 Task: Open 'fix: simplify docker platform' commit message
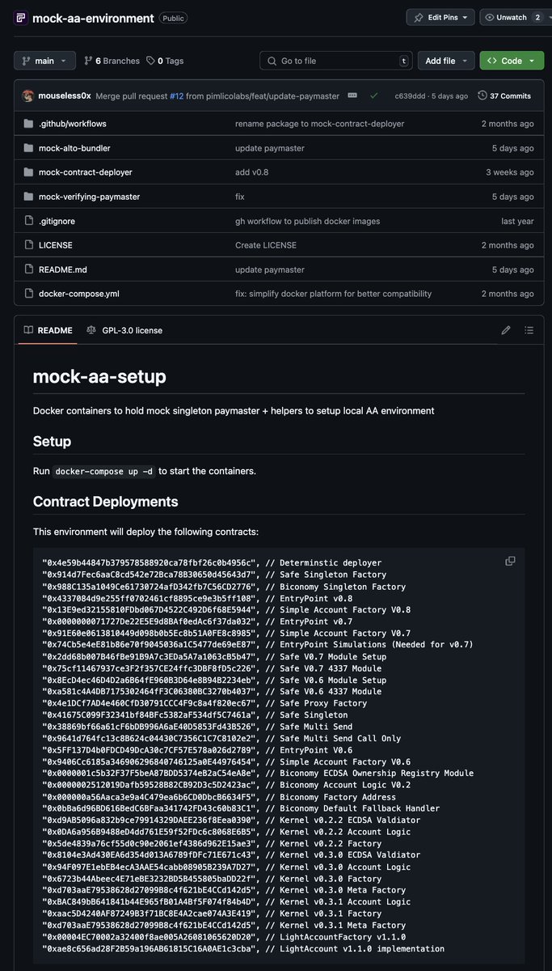coord(334,294)
